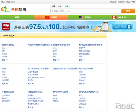
Task: Open the 女士内衣/家居服 category heading
Action: tap(86, 68)
